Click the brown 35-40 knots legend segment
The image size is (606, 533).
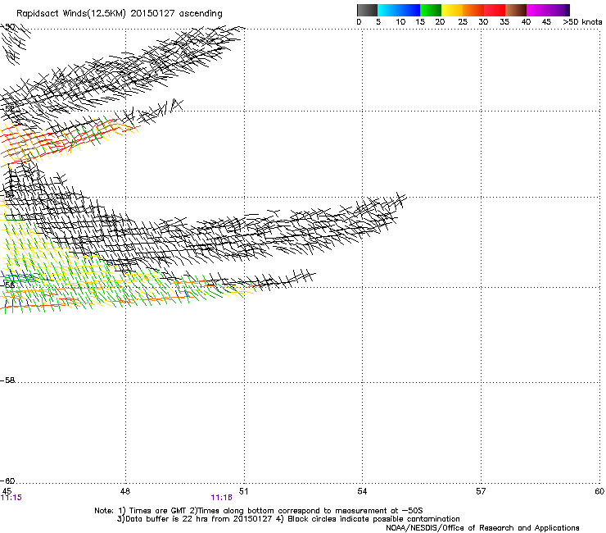coord(516,10)
